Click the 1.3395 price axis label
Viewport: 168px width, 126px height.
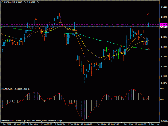164,37
